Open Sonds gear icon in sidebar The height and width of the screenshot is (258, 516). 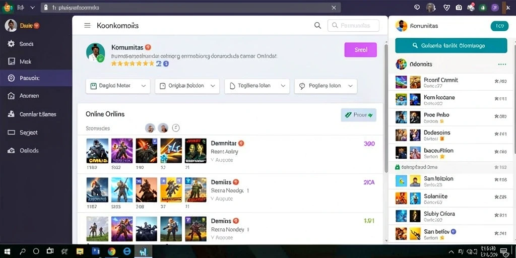(11, 44)
